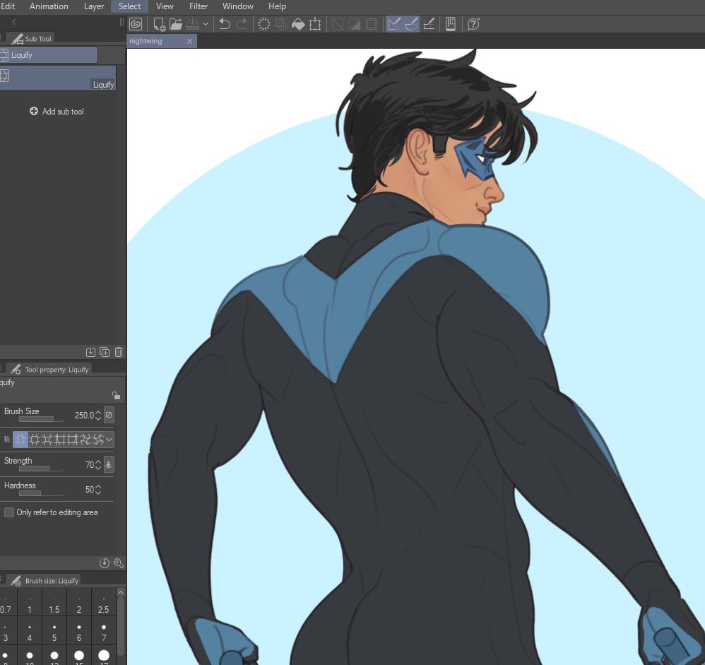Click the Deselect toolbar icon
This screenshot has width=705, height=665.
tap(337, 24)
